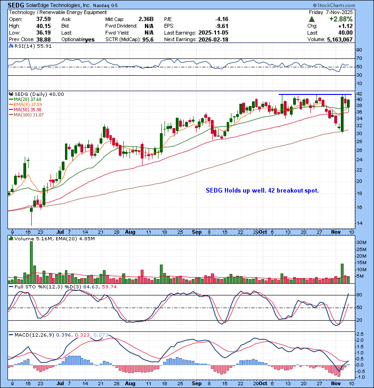Click the annotation SEDG Holds up well. 42 breakout spot.
Screen dimensions: 374x388
(262, 190)
